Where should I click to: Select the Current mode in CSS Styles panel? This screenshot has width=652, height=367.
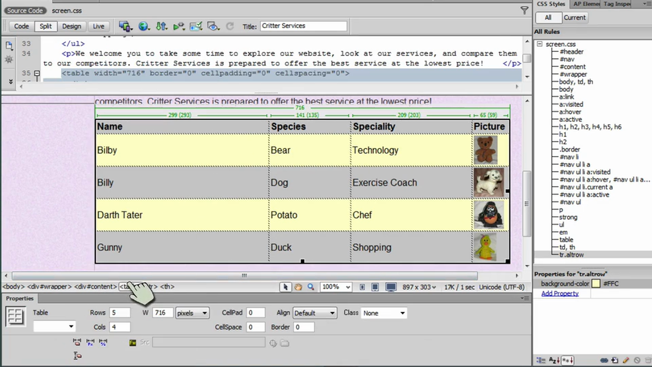(575, 17)
